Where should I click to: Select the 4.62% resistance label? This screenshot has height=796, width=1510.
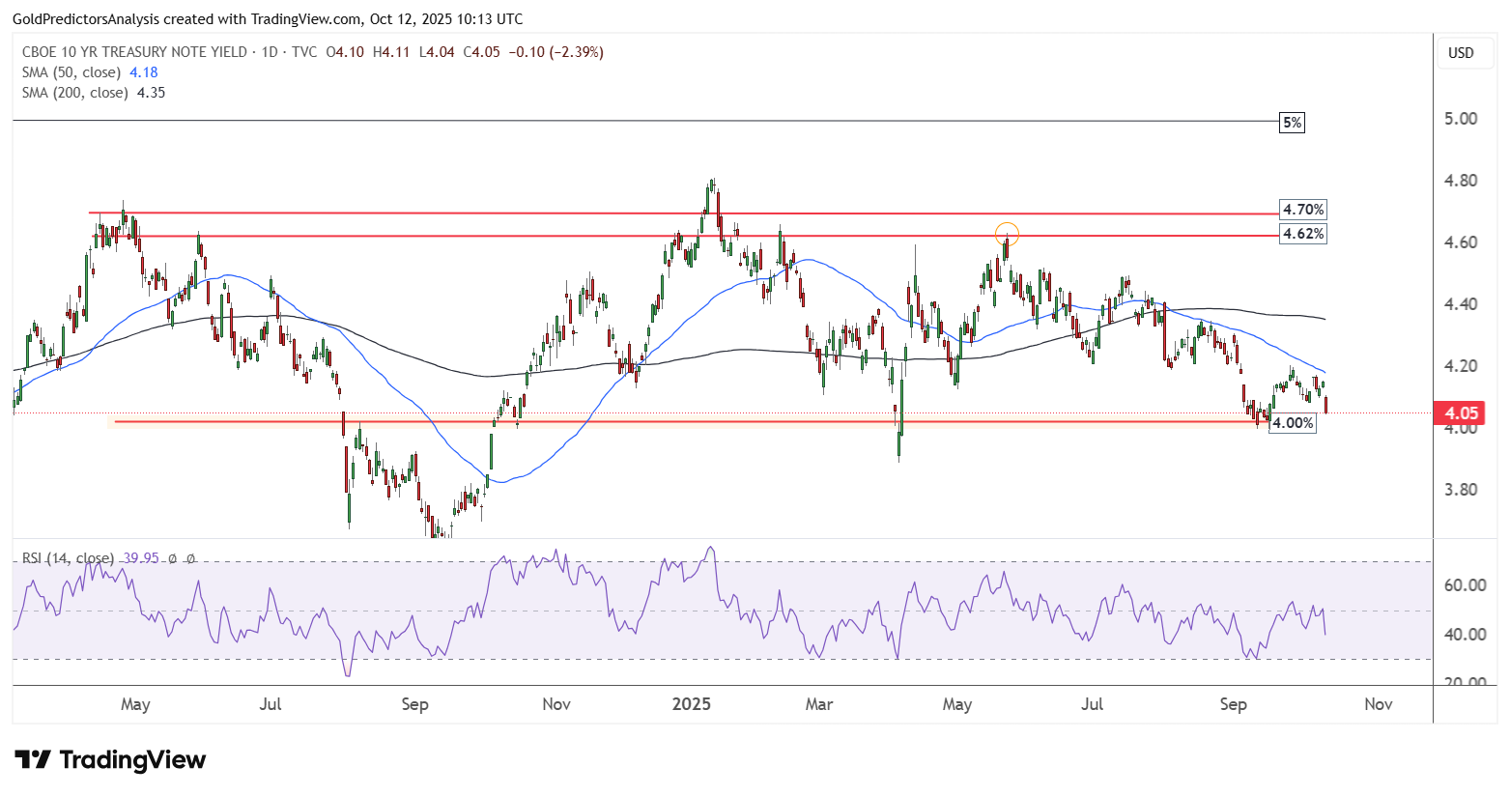(1303, 234)
